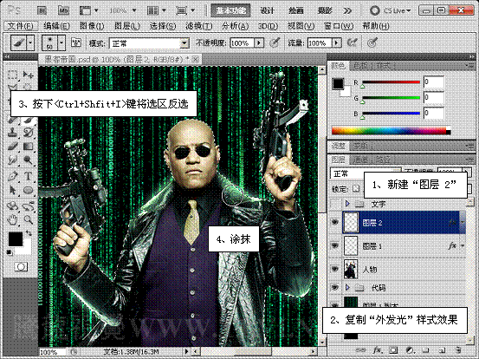The width and height of the screenshot is (479, 359).
Task: Open the 编辑(E) menu
Action: pyautogui.click(x=56, y=26)
